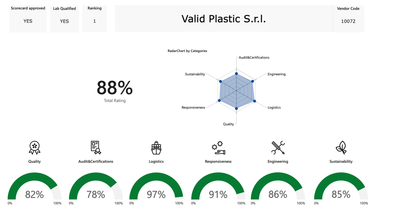This screenshot has width=395, height=209.
Task: Click the RadarChart by Categories title
Action: tap(187, 51)
